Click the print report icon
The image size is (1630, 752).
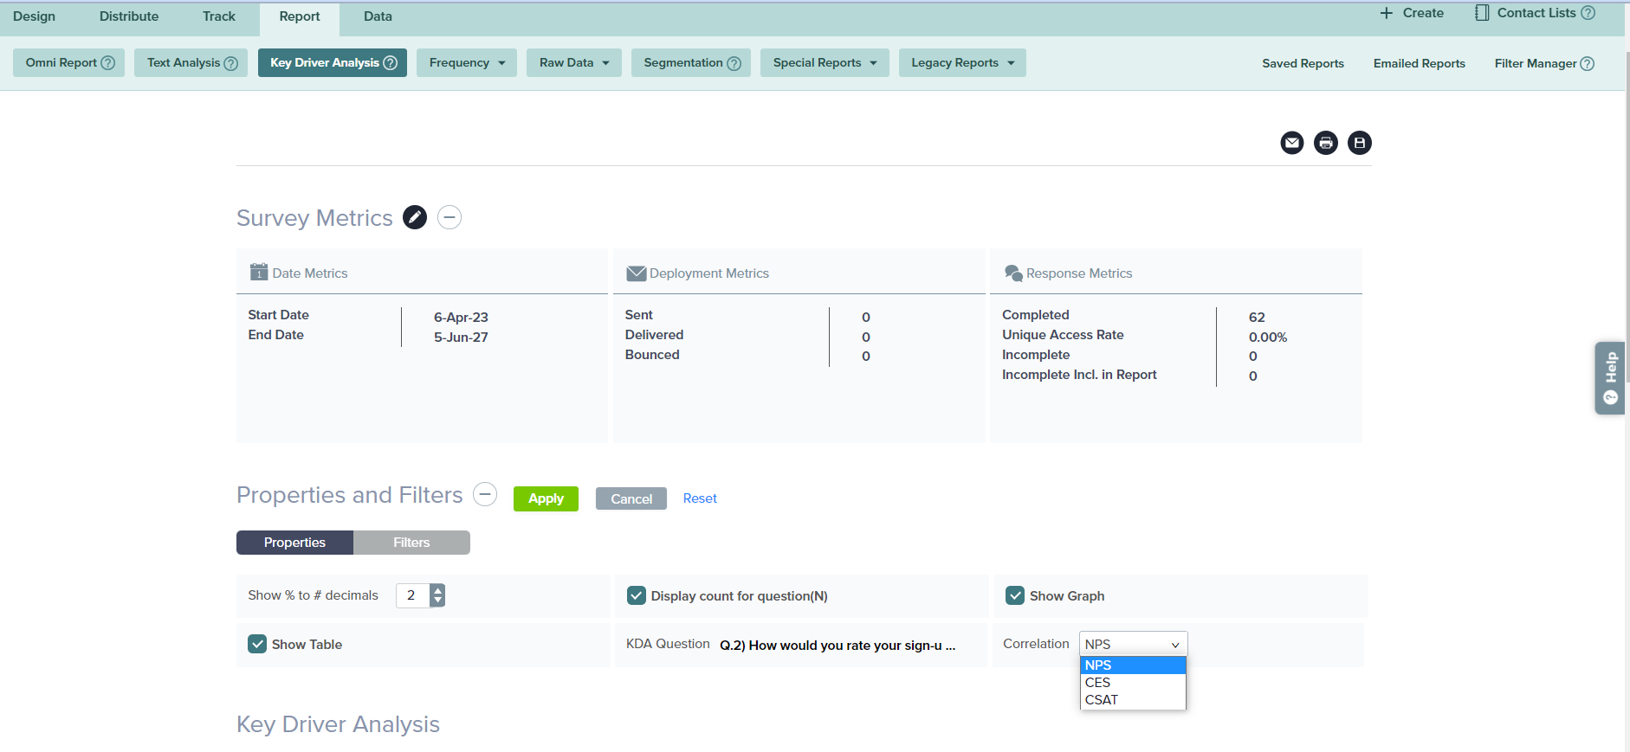(1325, 143)
